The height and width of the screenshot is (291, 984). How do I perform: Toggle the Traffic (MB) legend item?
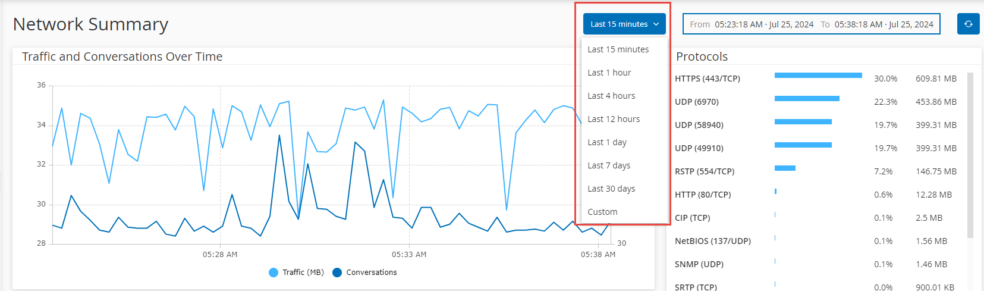(303, 273)
